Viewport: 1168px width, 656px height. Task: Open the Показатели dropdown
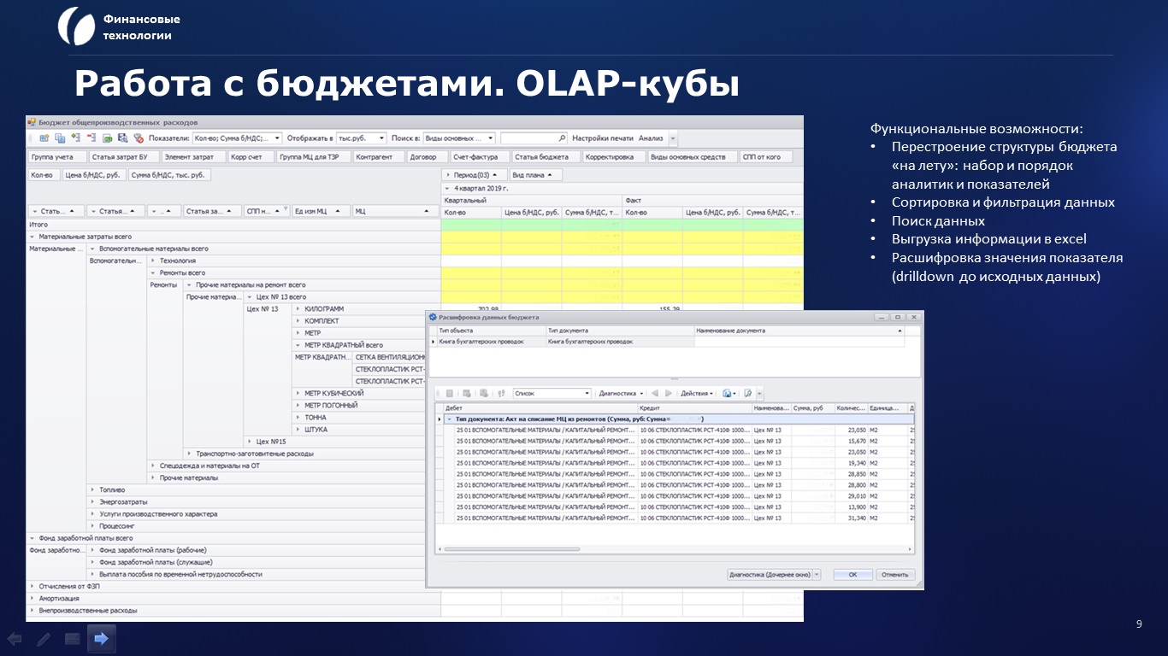(x=277, y=138)
